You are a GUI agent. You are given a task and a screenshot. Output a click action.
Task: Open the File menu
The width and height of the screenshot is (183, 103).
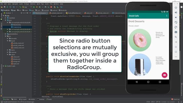pyautogui.click(x=2, y=4)
